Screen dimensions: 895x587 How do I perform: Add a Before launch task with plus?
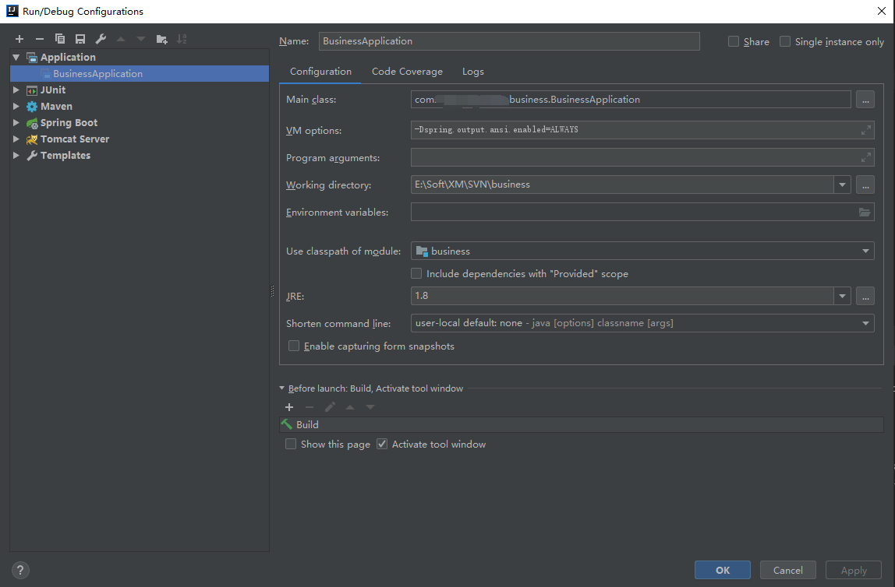(x=289, y=407)
